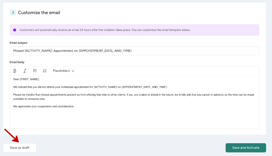Click the Save as draft button

tap(19, 148)
